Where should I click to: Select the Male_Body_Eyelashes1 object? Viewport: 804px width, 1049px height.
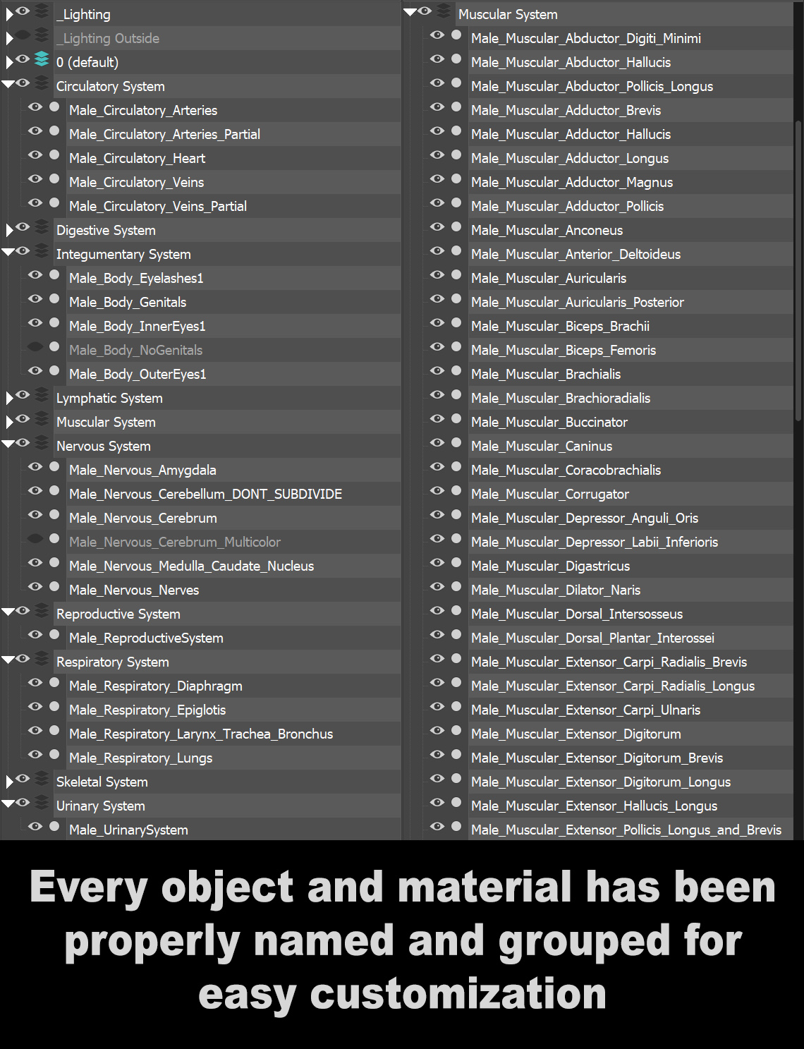pyautogui.click(x=234, y=278)
